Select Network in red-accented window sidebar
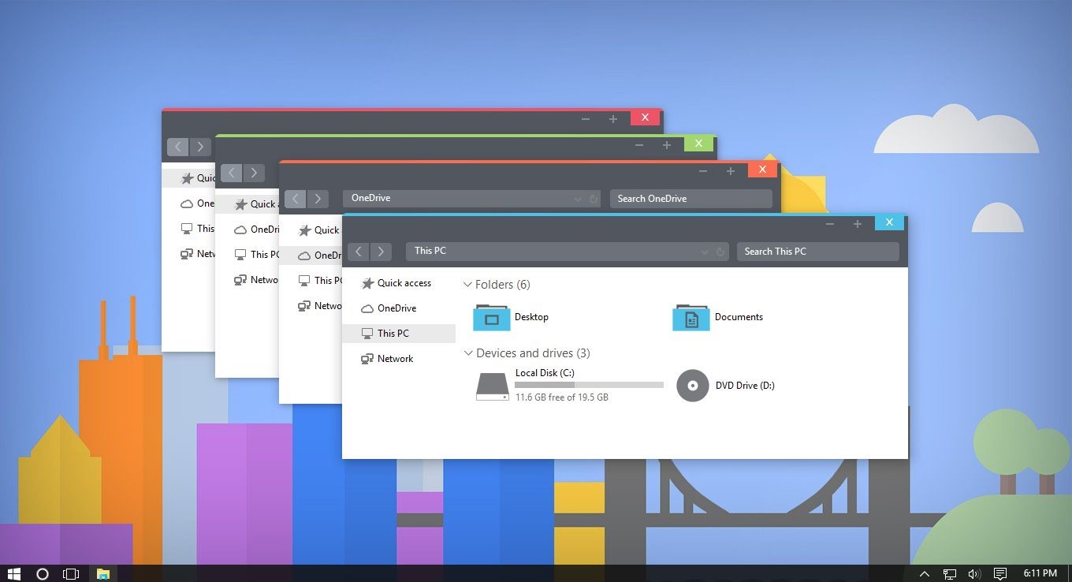Viewport: 1072px width, 582px height. coord(189,254)
